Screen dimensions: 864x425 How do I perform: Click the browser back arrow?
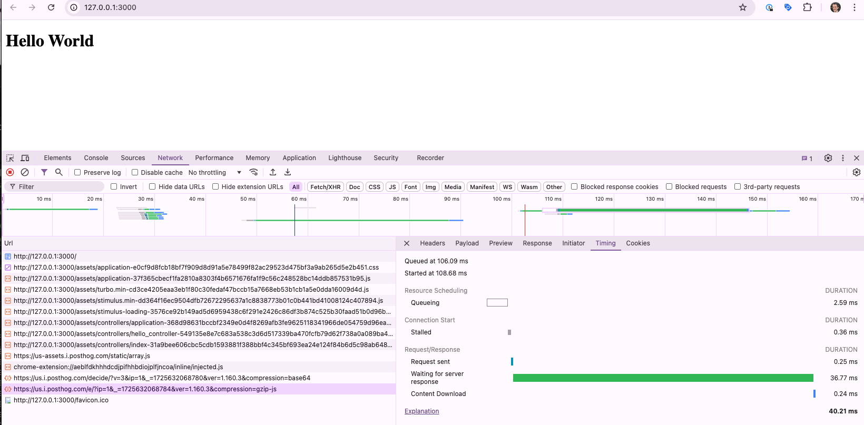(13, 7)
